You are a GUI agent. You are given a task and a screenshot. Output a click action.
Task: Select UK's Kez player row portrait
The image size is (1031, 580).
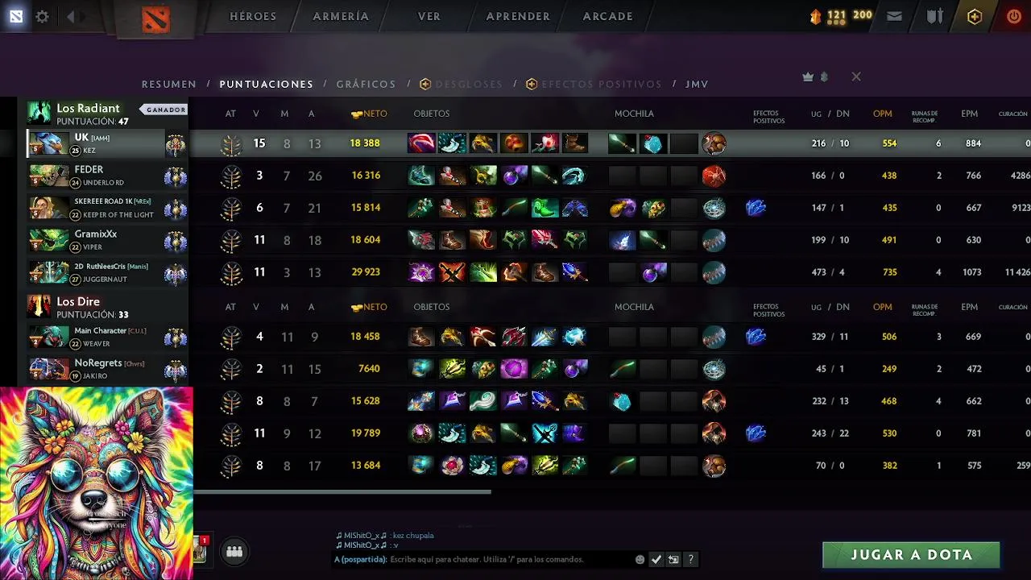point(48,144)
